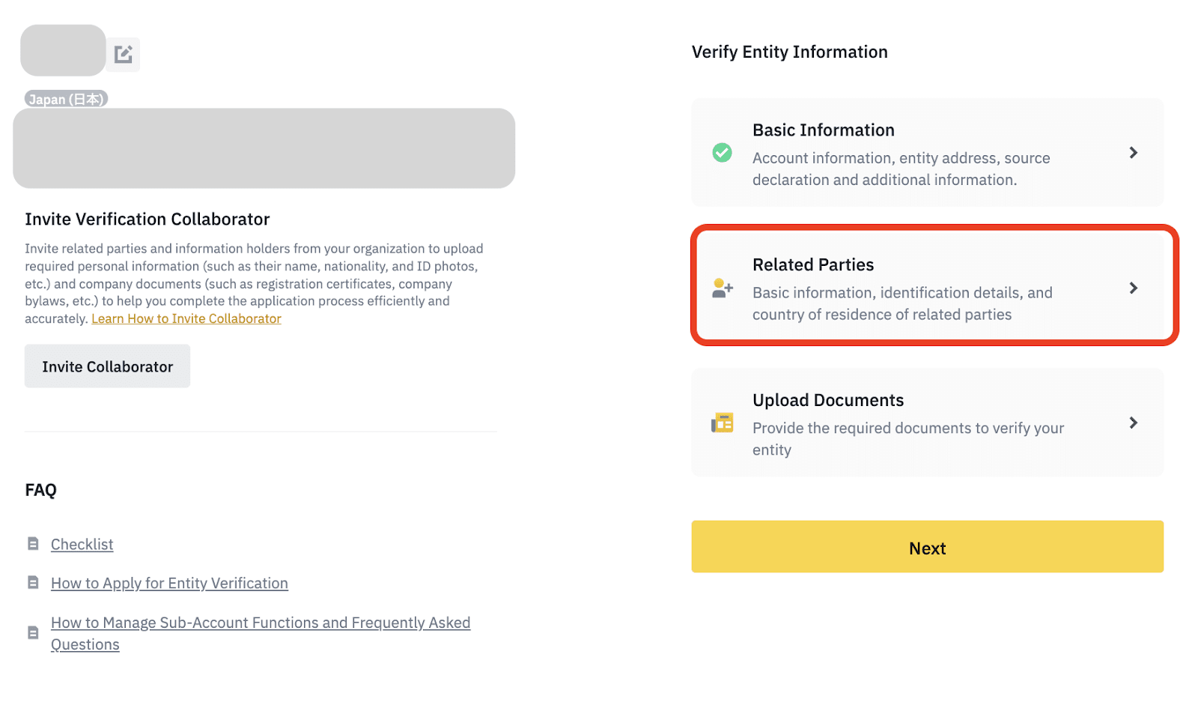Click the document icon beside Checklist
The width and height of the screenshot is (1198, 702).
(x=33, y=544)
